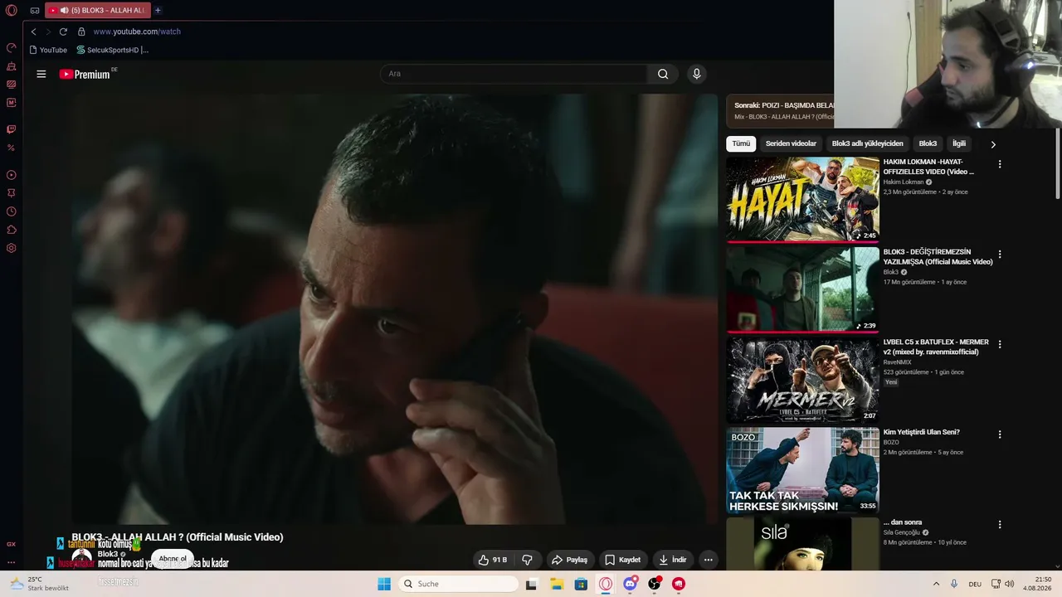
Task: Open Opera settings gear in the sidebar
Action: click(x=11, y=248)
